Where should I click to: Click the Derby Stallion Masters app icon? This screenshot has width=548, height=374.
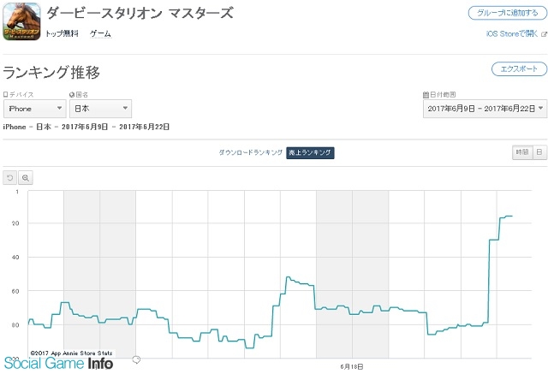pyautogui.click(x=21, y=21)
